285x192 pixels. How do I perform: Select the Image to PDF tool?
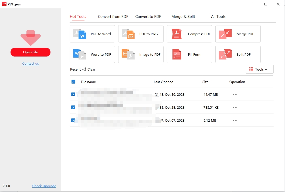(141, 54)
